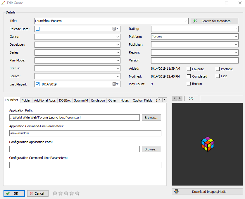The width and height of the screenshot is (245, 199).
Task: Open the Last Played calendar picker icon
Action: point(115,84)
